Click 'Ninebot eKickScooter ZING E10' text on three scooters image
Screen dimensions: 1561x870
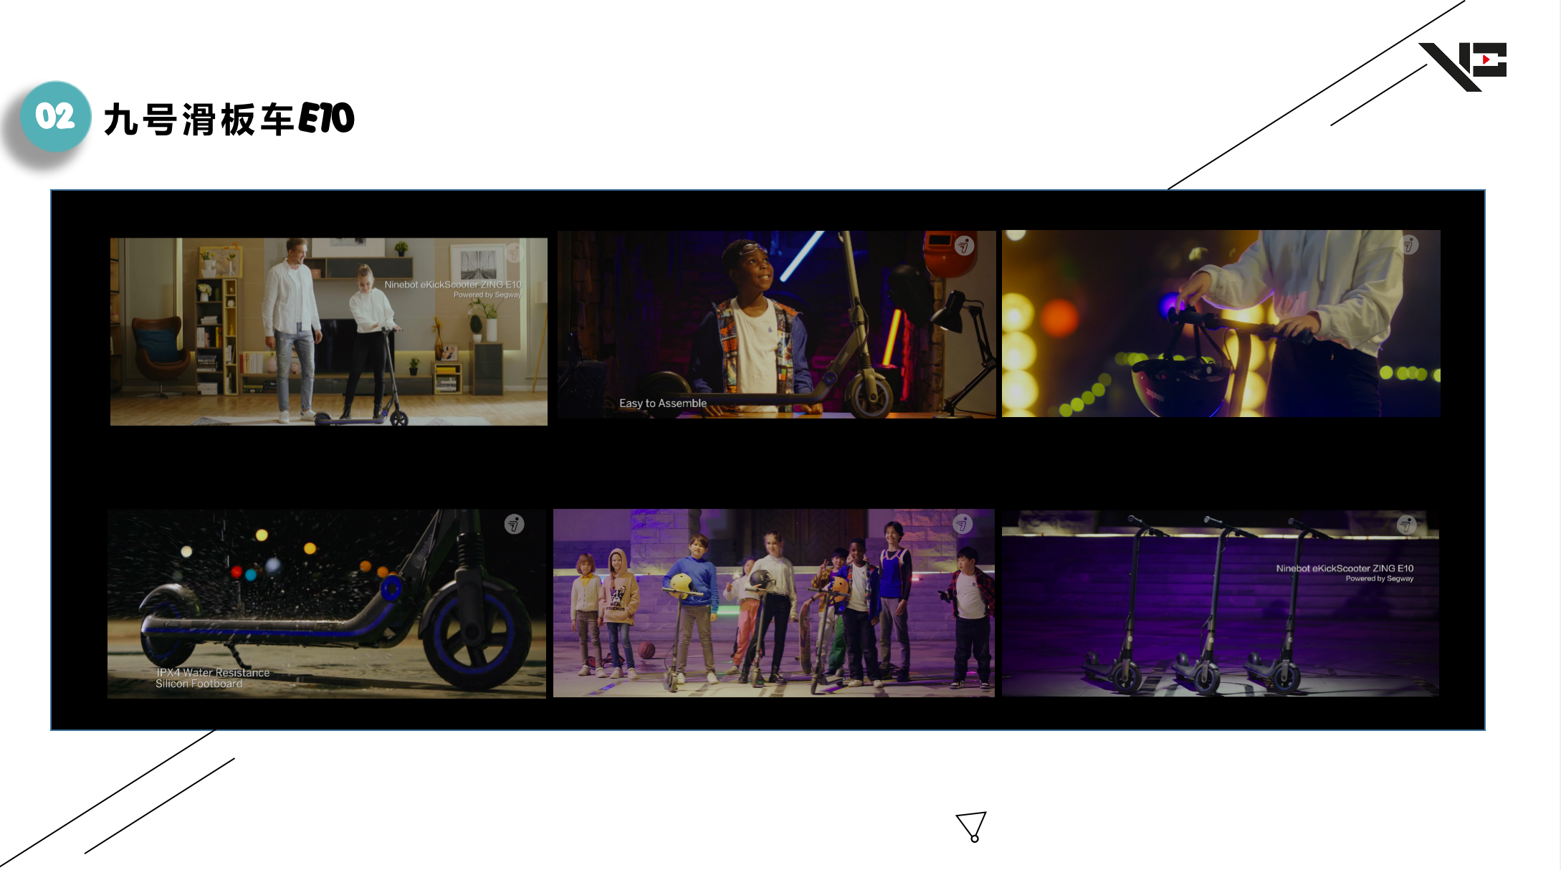[x=1345, y=568]
